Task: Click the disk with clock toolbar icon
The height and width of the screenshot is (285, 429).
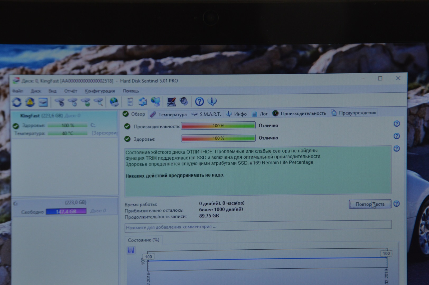Action: coord(73,102)
